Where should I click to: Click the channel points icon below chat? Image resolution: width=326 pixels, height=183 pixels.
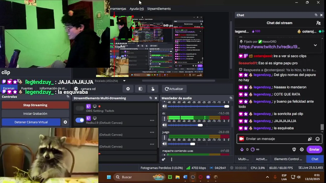(253, 149)
